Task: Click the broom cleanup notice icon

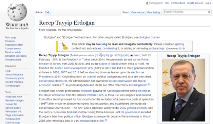Action: tap(65, 46)
